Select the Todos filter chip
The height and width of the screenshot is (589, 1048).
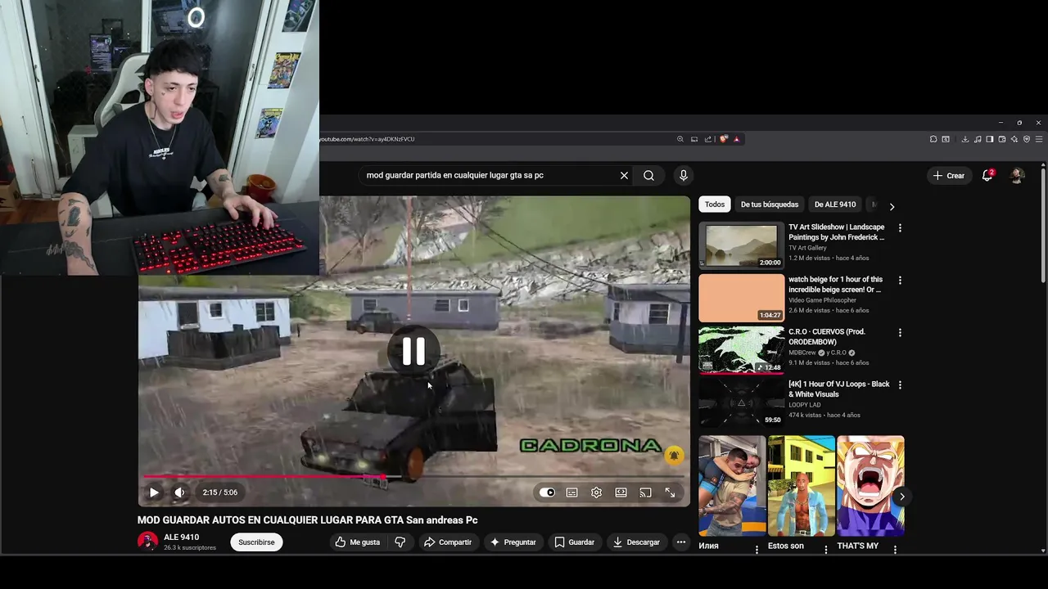[x=715, y=205]
